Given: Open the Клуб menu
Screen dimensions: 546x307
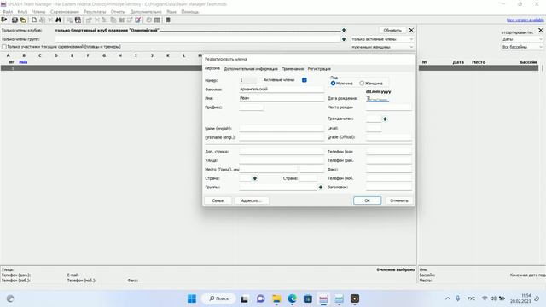Looking at the screenshot, I should point(22,12).
